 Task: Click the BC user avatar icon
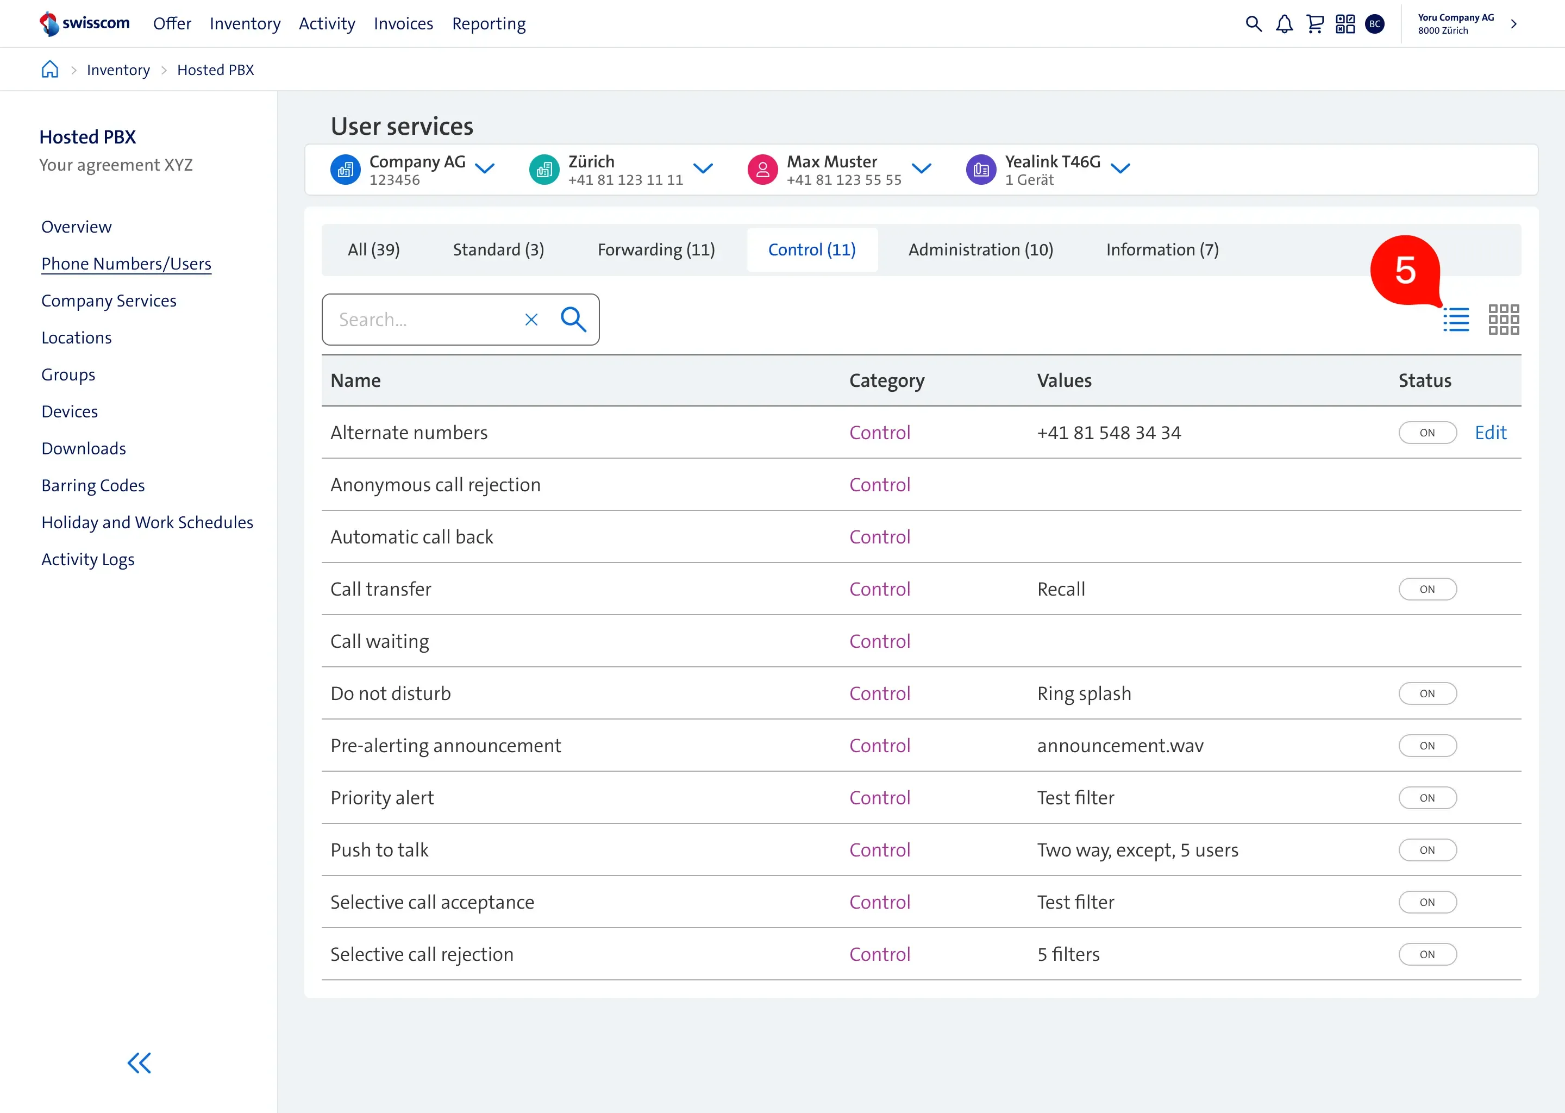click(1376, 23)
